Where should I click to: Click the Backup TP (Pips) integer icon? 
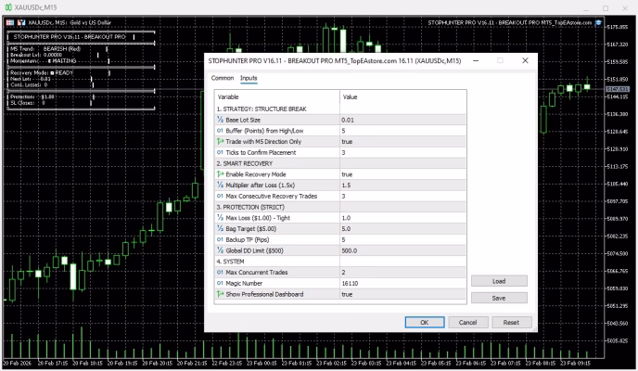click(x=220, y=239)
